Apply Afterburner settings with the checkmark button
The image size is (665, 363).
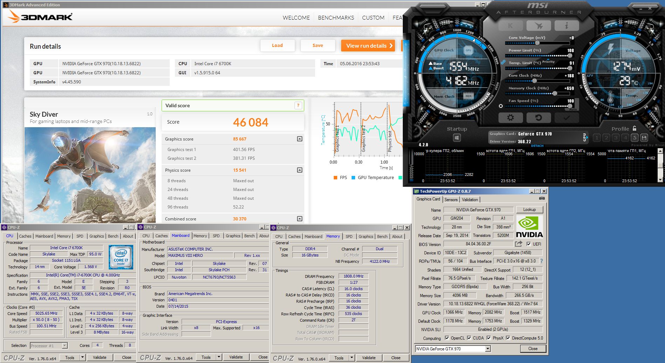click(566, 118)
